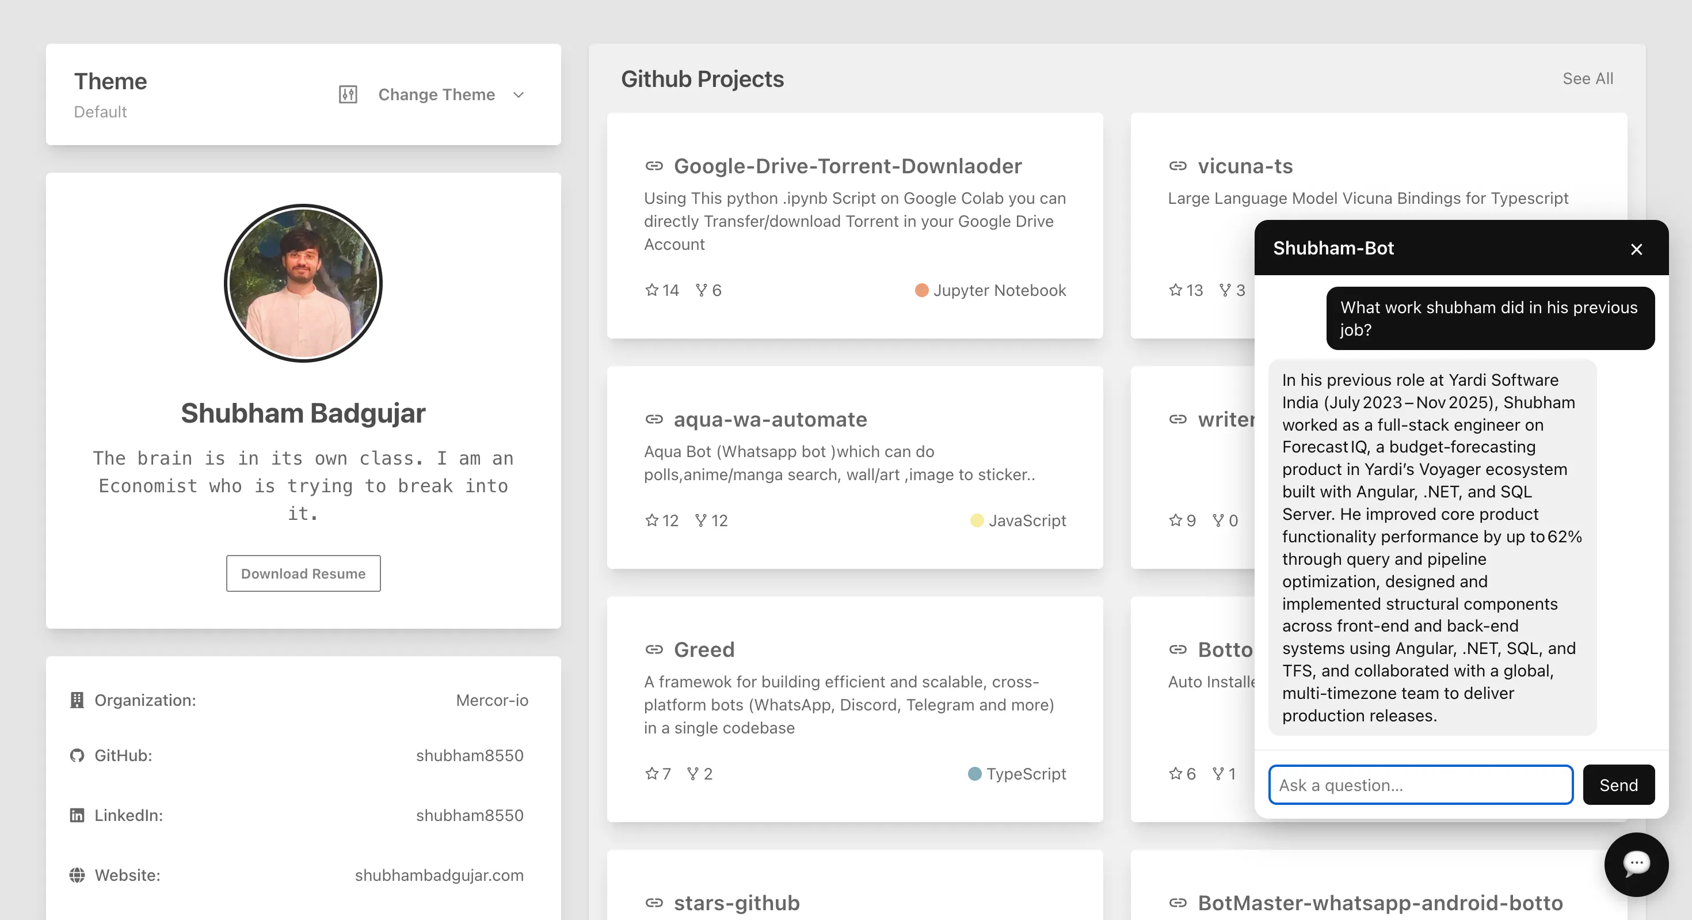Open the Google-Drive-Torrent-Downlaoder project title
The image size is (1692, 920).
(x=847, y=166)
